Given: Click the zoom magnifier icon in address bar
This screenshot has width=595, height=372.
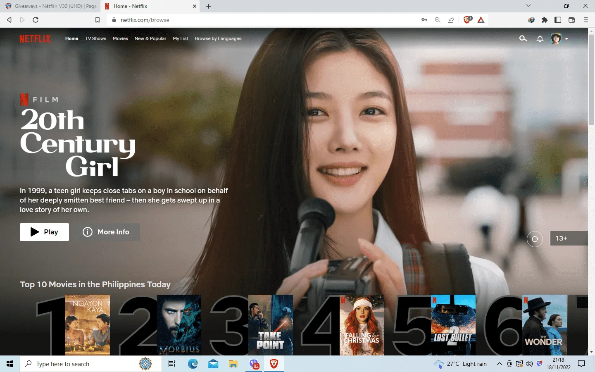Looking at the screenshot, I should tap(438, 20).
